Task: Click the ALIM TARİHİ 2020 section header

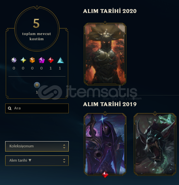Action: 110,11
